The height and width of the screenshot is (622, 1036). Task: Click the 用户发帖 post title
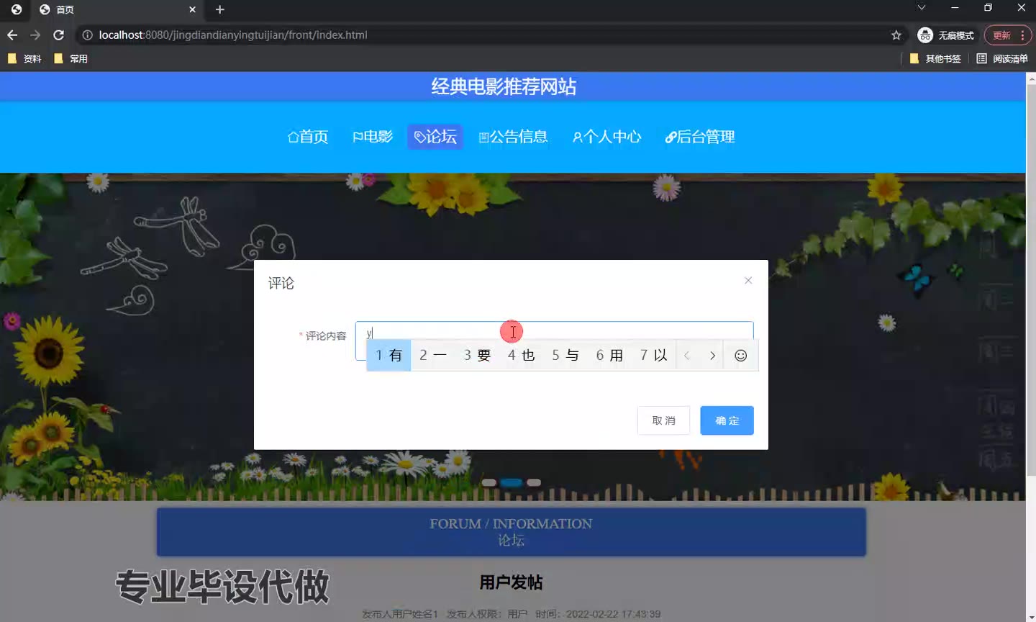point(512,582)
